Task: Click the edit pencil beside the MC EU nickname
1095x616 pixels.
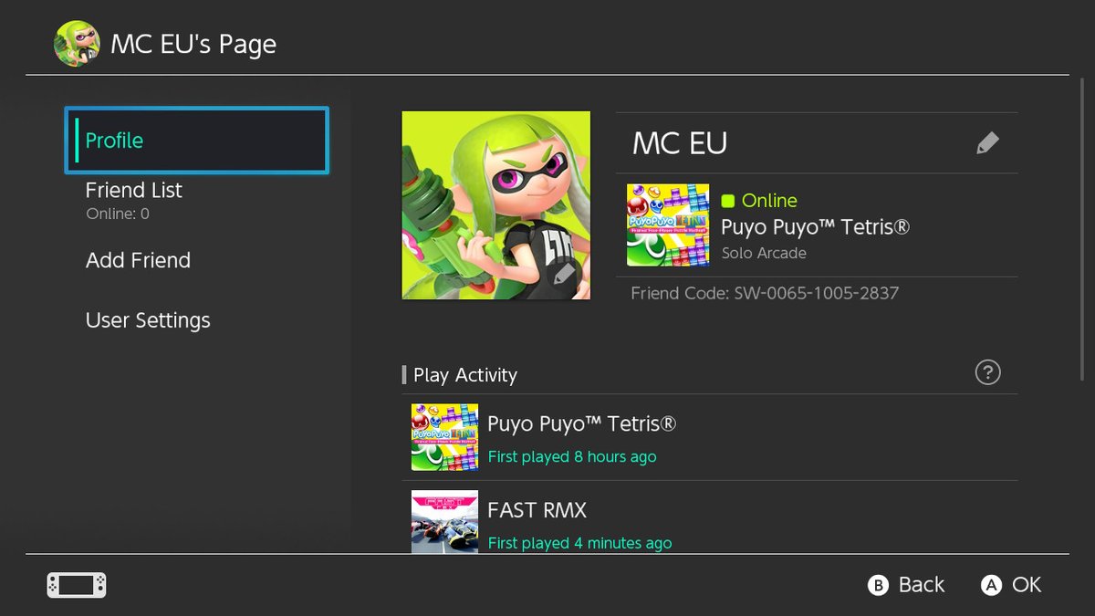Action: (987, 143)
